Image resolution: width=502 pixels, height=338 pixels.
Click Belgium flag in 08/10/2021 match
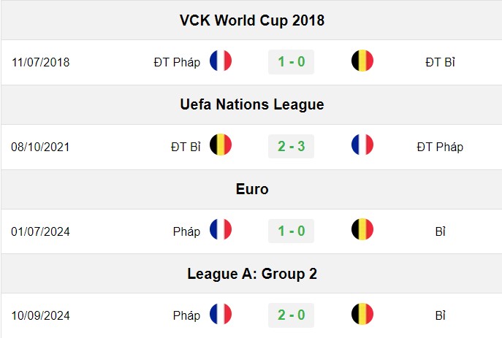(221, 145)
